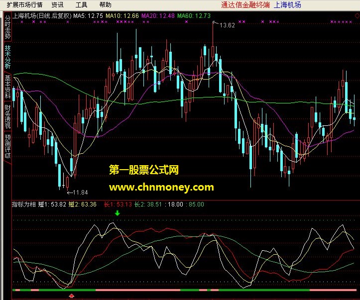Screen dimensions: 360x300
Task: Open the 基本资料 side tab
Action: click(x=7, y=87)
